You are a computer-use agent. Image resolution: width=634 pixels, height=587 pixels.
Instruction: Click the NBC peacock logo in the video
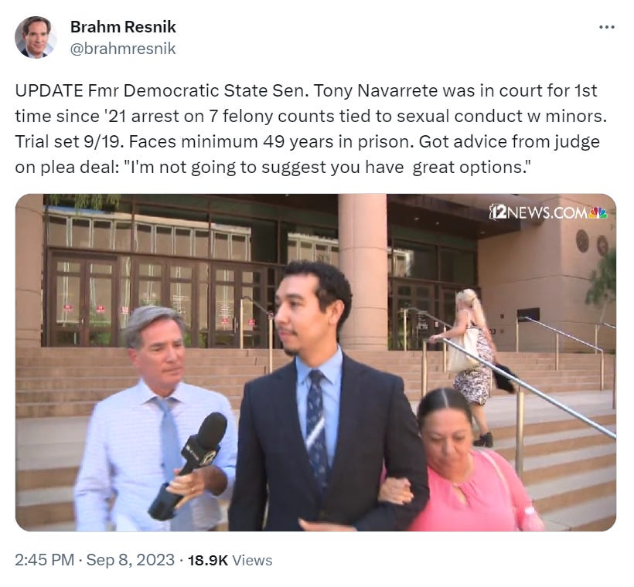coord(598,212)
